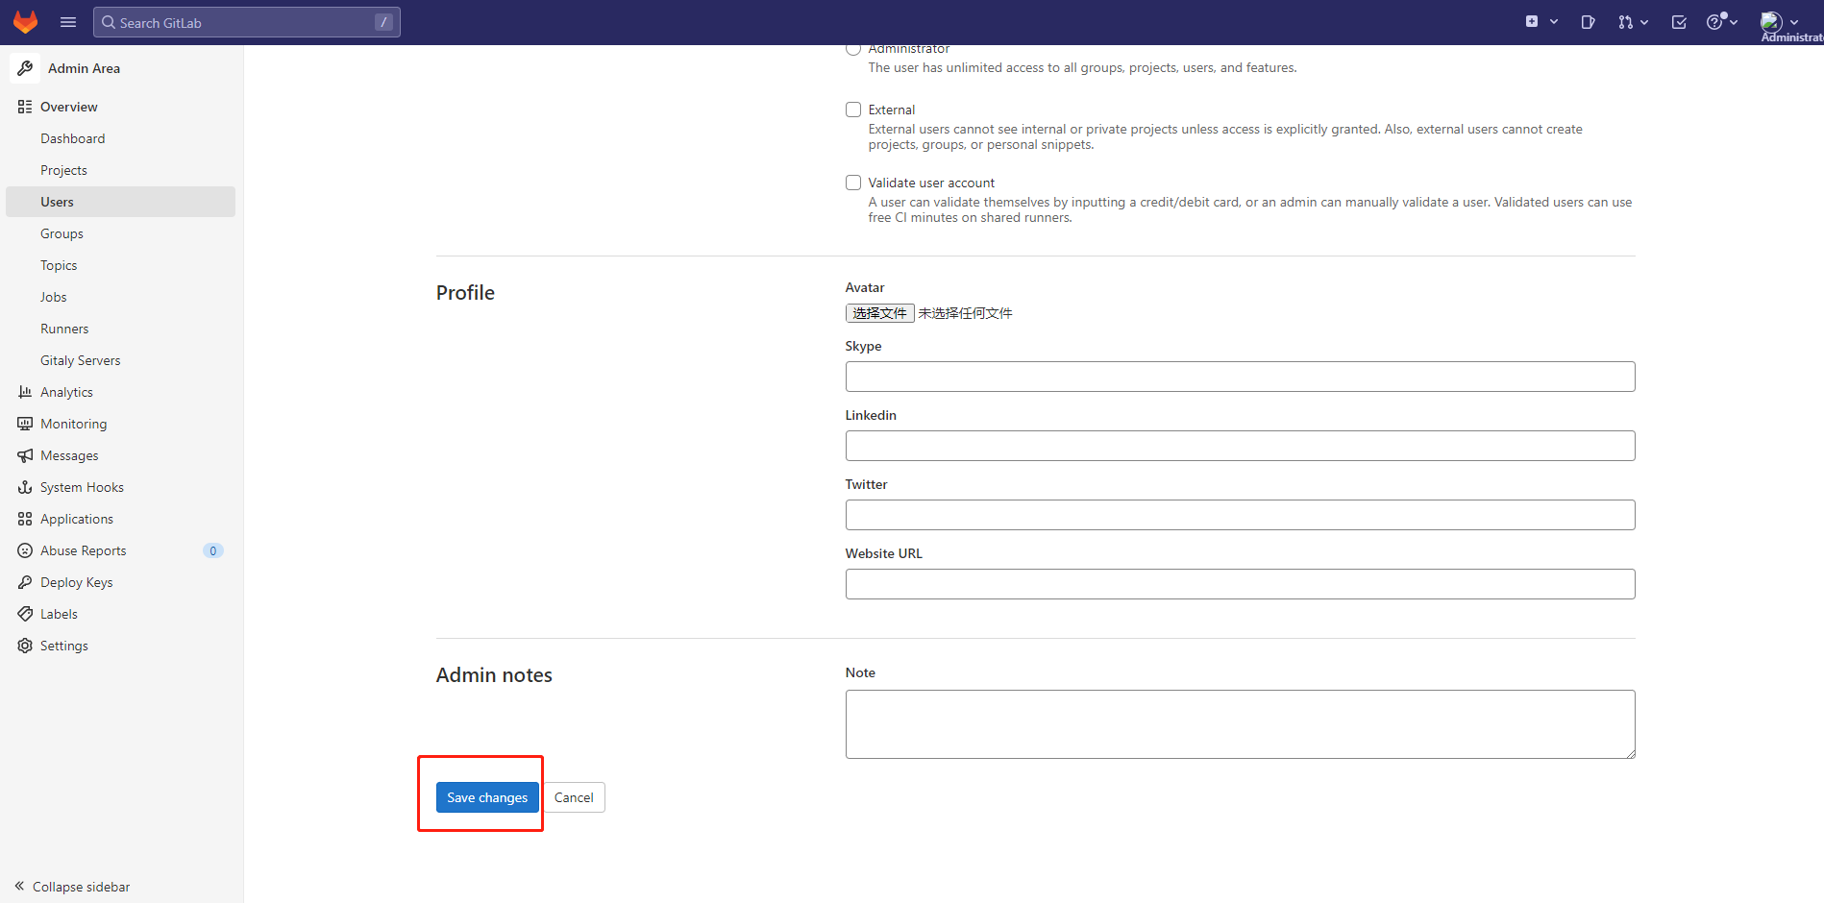The height and width of the screenshot is (903, 1824).
Task: Go to Dashboard in sidebar
Action: tap(73, 138)
